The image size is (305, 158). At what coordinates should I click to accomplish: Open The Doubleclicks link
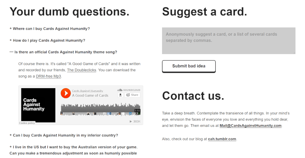82,70
